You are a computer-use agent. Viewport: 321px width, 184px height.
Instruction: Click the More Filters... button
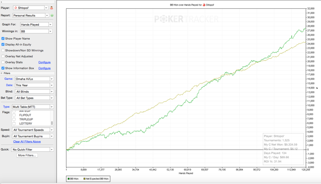click(x=27, y=155)
